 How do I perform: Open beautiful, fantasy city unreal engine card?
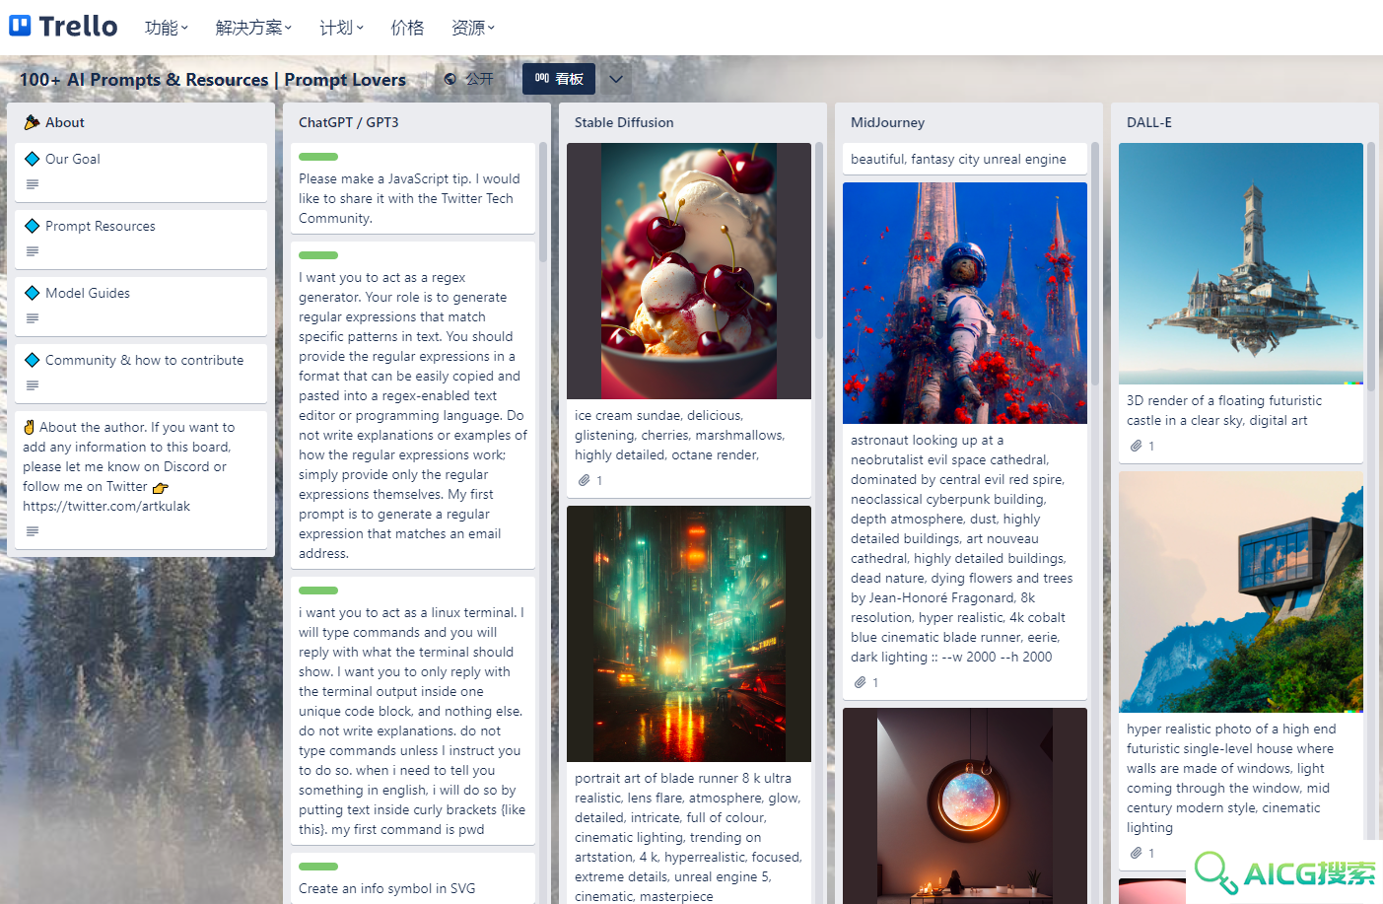[x=965, y=159]
